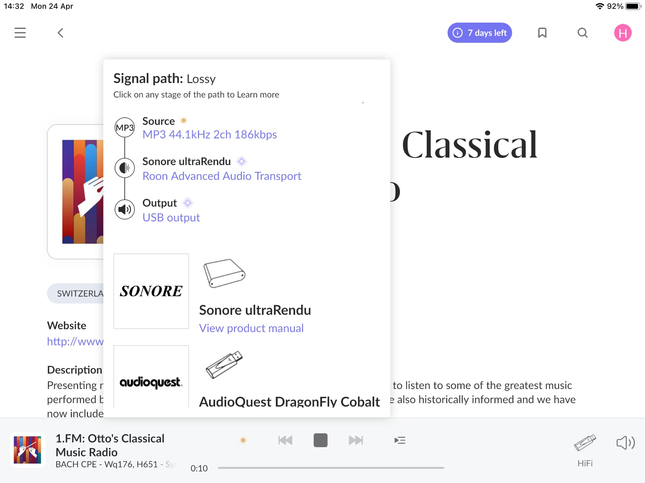Open the View product manual link
This screenshot has height=483, width=645.
pyautogui.click(x=251, y=328)
